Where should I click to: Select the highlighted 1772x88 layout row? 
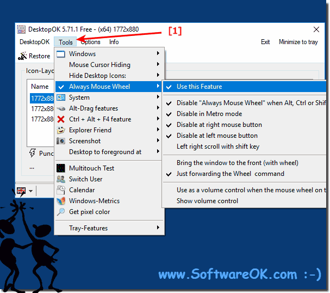tap(42, 99)
